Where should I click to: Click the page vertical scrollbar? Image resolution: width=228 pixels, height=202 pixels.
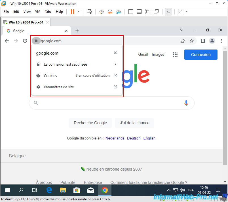pyautogui.click(x=225, y=108)
